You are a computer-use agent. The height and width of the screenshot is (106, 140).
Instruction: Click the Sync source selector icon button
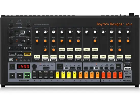tap(11, 60)
